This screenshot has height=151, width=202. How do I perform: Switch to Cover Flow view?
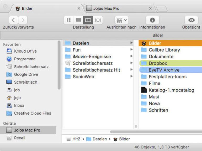[x=98, y=20]
